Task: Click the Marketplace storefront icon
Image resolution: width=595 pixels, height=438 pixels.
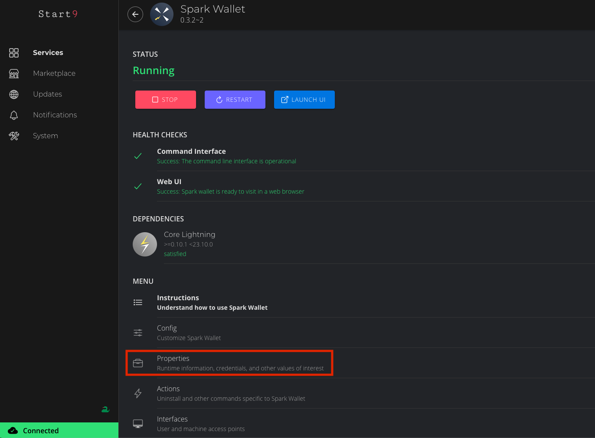Action: [x=14, y=74]
